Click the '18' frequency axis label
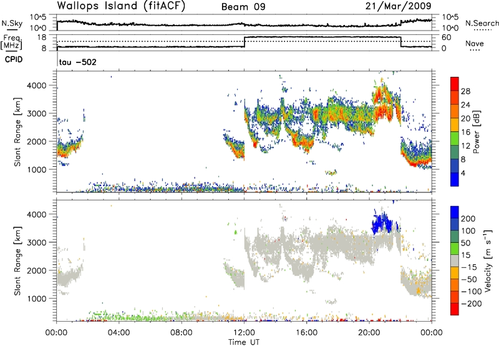The height and width of the screenshot is (346, 499). pos(42,37)
